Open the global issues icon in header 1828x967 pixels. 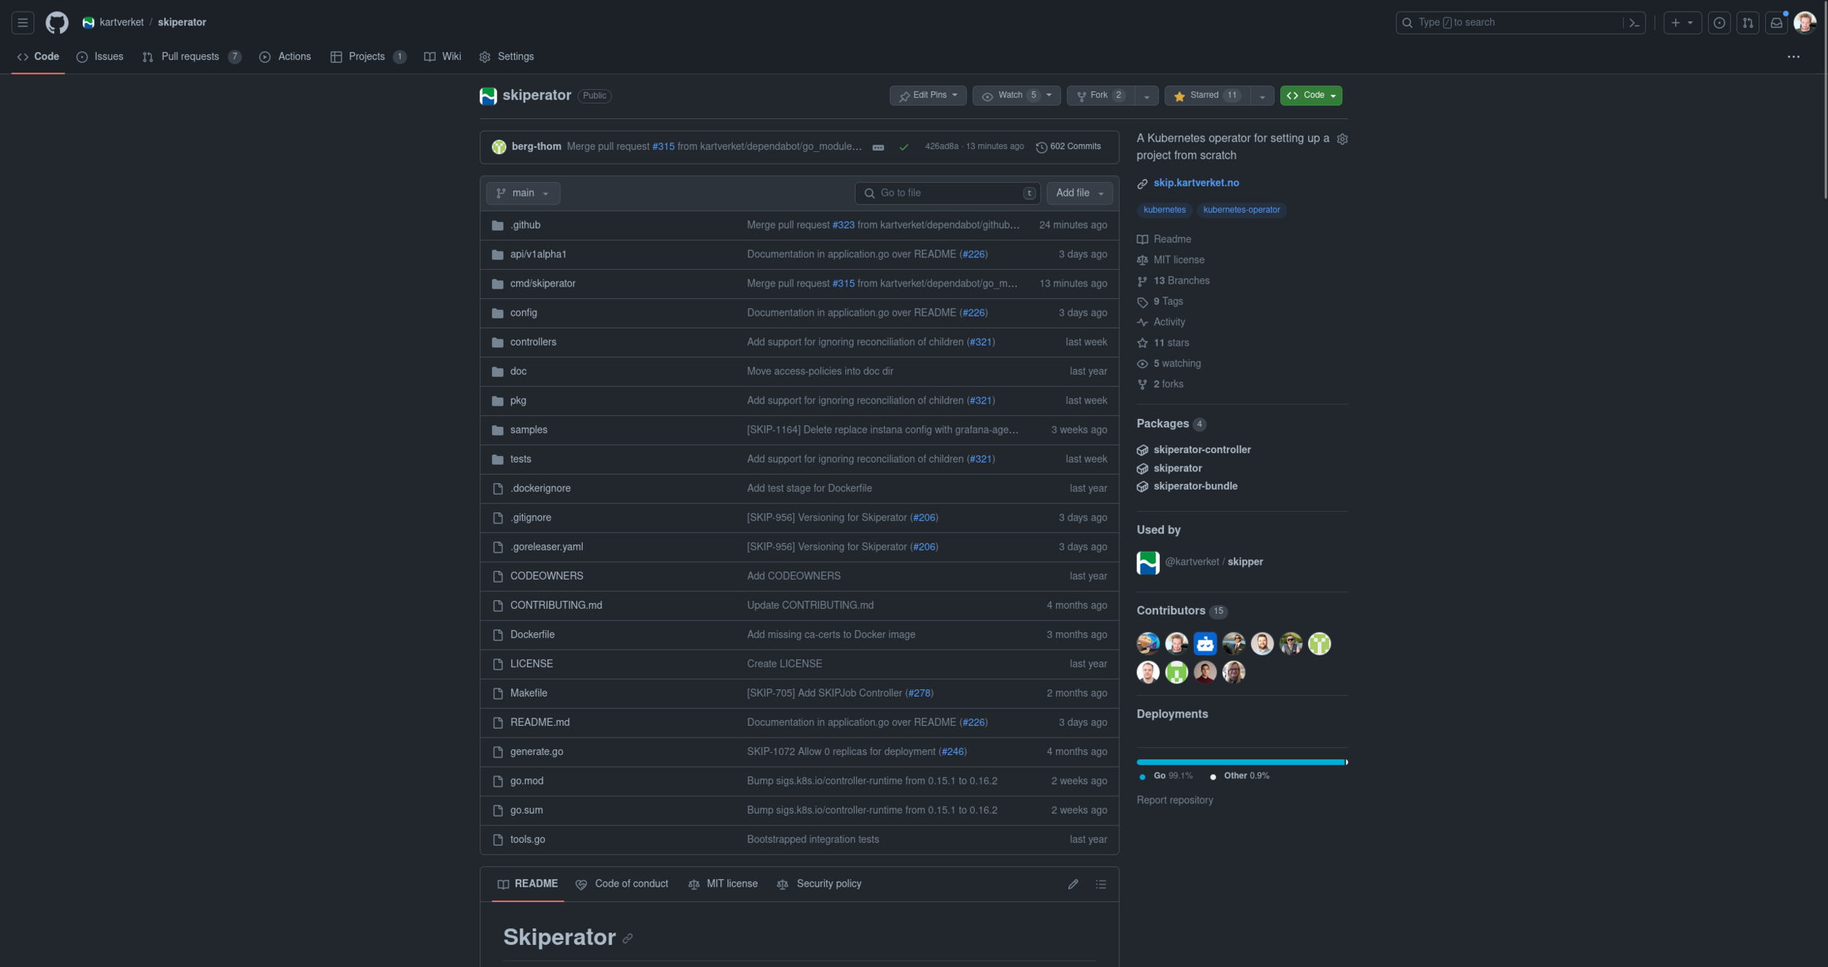tap(1719, 23)
